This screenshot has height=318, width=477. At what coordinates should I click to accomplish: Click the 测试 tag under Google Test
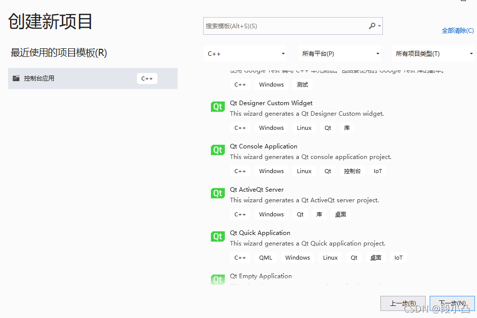click(x=302, y=85)
